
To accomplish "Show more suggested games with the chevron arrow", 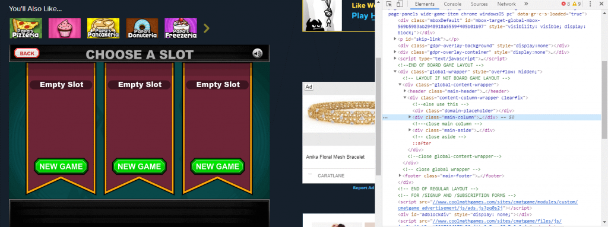I will pos(206,28).
